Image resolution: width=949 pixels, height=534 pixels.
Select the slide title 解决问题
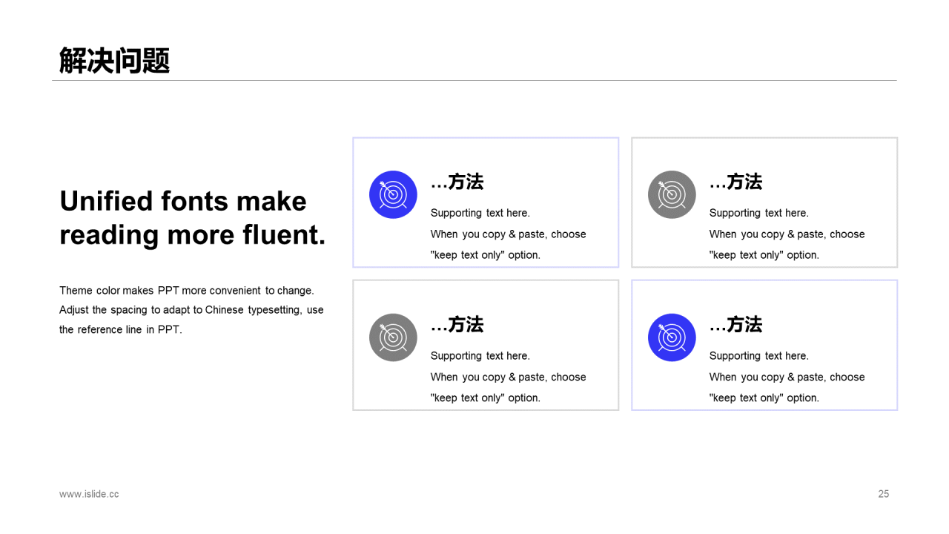(115, 61)
